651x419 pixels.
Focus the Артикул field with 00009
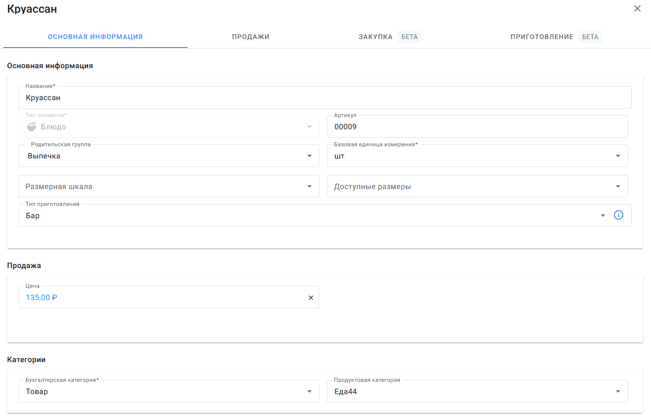pyautogui.click(x=477, y=127)
